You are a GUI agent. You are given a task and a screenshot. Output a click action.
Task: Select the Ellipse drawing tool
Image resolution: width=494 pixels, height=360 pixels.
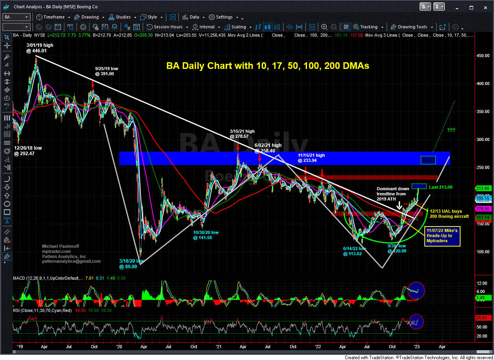pyautogui.click(x=7, y=204)
